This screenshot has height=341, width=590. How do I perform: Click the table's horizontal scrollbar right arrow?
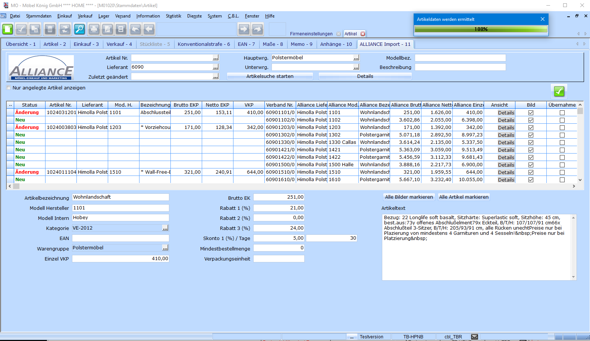coord(574,186)
